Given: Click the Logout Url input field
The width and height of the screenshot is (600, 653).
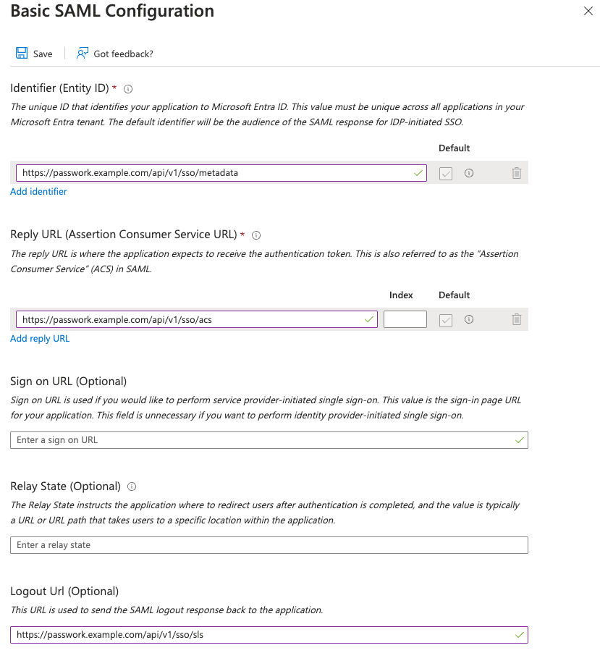Looking at the screenshot, I should [x=269, y=634].
